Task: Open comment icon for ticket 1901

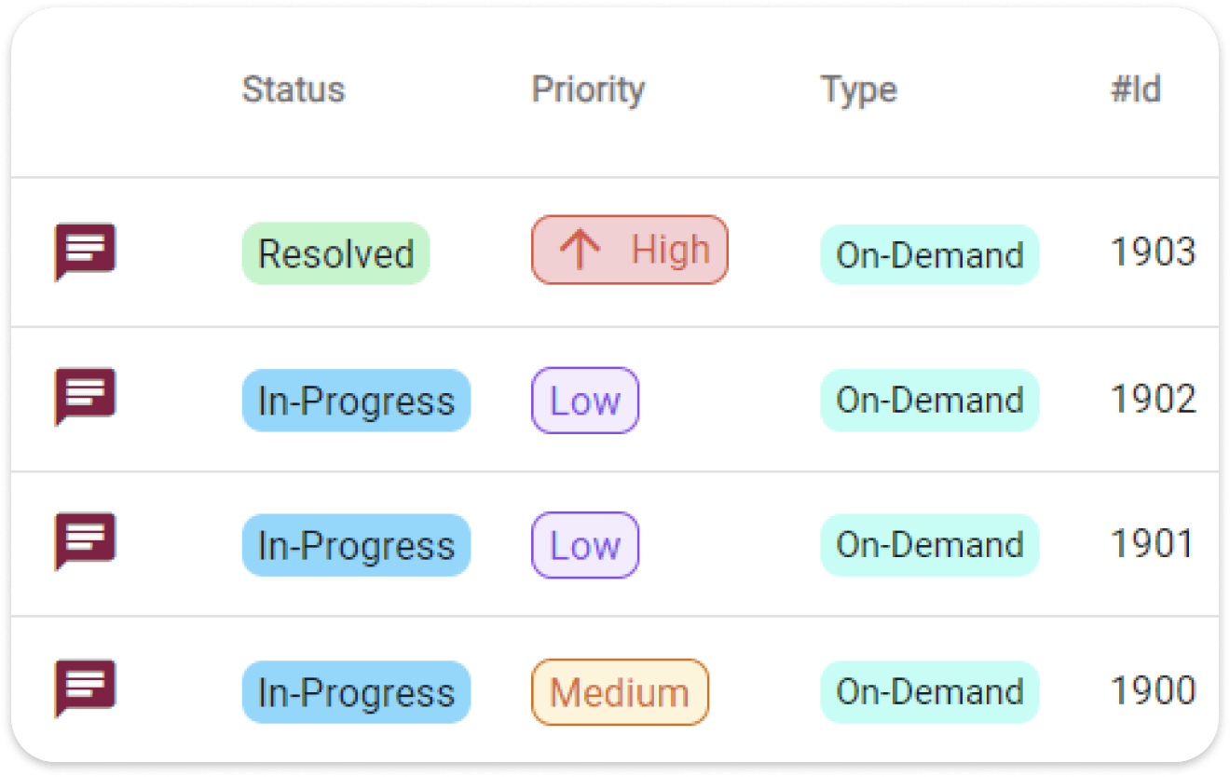Action: point(85,540)
